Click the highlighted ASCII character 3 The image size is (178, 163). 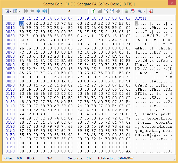(136, 23)
